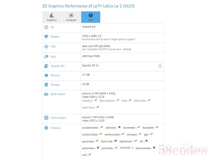The width and height of the screenshot is (211, 158).
Task: Click the nfc red cross mark
Action: [x=147, y=141]
